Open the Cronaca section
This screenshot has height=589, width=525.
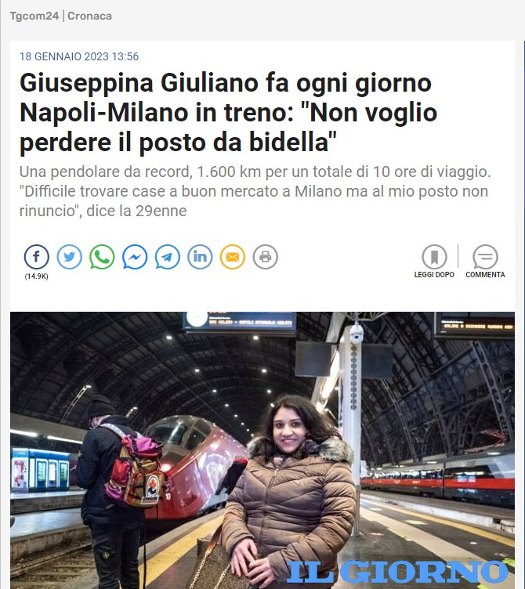[x=89, y=16]
